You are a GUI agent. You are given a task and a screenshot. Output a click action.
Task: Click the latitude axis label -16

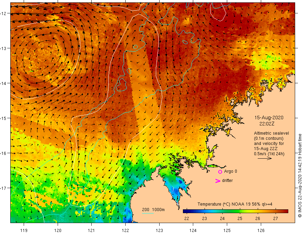(4, 153)
